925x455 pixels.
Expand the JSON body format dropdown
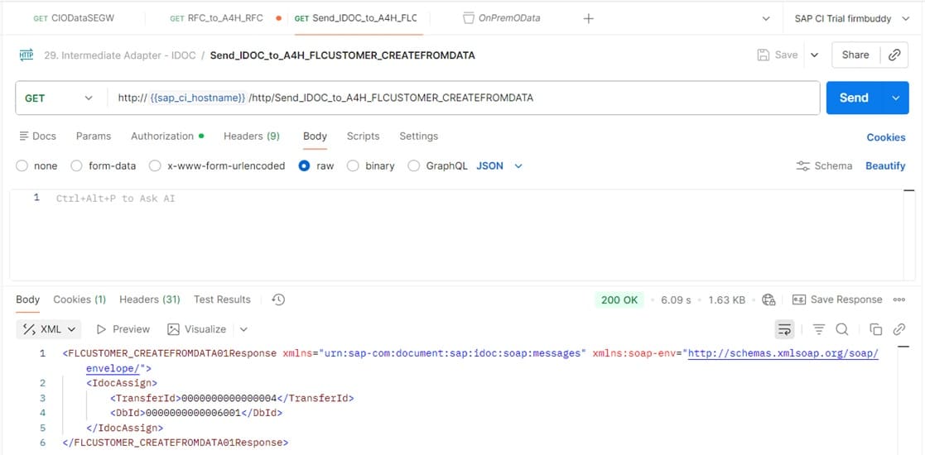click(x=499, y=165)
